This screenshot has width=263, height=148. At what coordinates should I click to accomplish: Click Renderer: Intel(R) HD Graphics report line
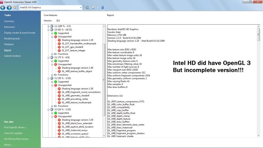point(123,29)
